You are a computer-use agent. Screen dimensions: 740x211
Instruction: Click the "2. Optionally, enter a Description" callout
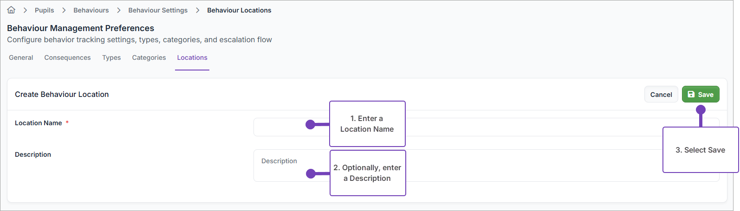click(368, 173)
